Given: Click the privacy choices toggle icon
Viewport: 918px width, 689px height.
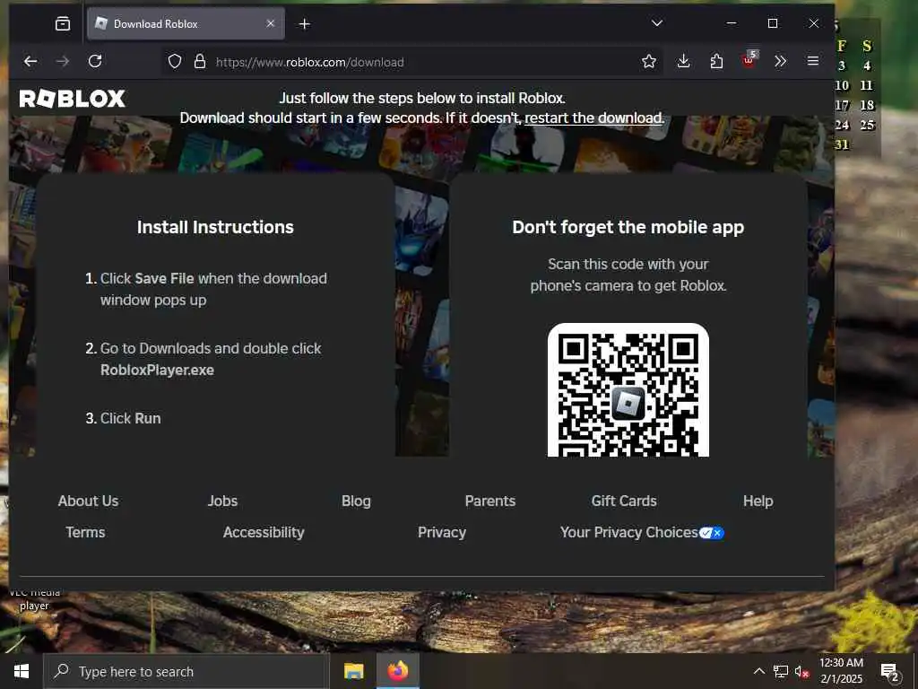Looking at the screenshot, I should click(x=711, y=533).
